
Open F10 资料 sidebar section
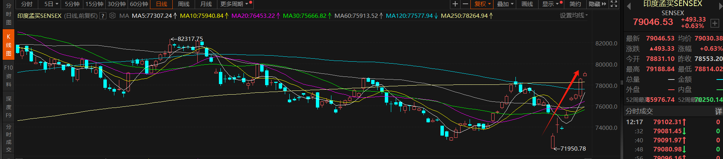[8, 76]
